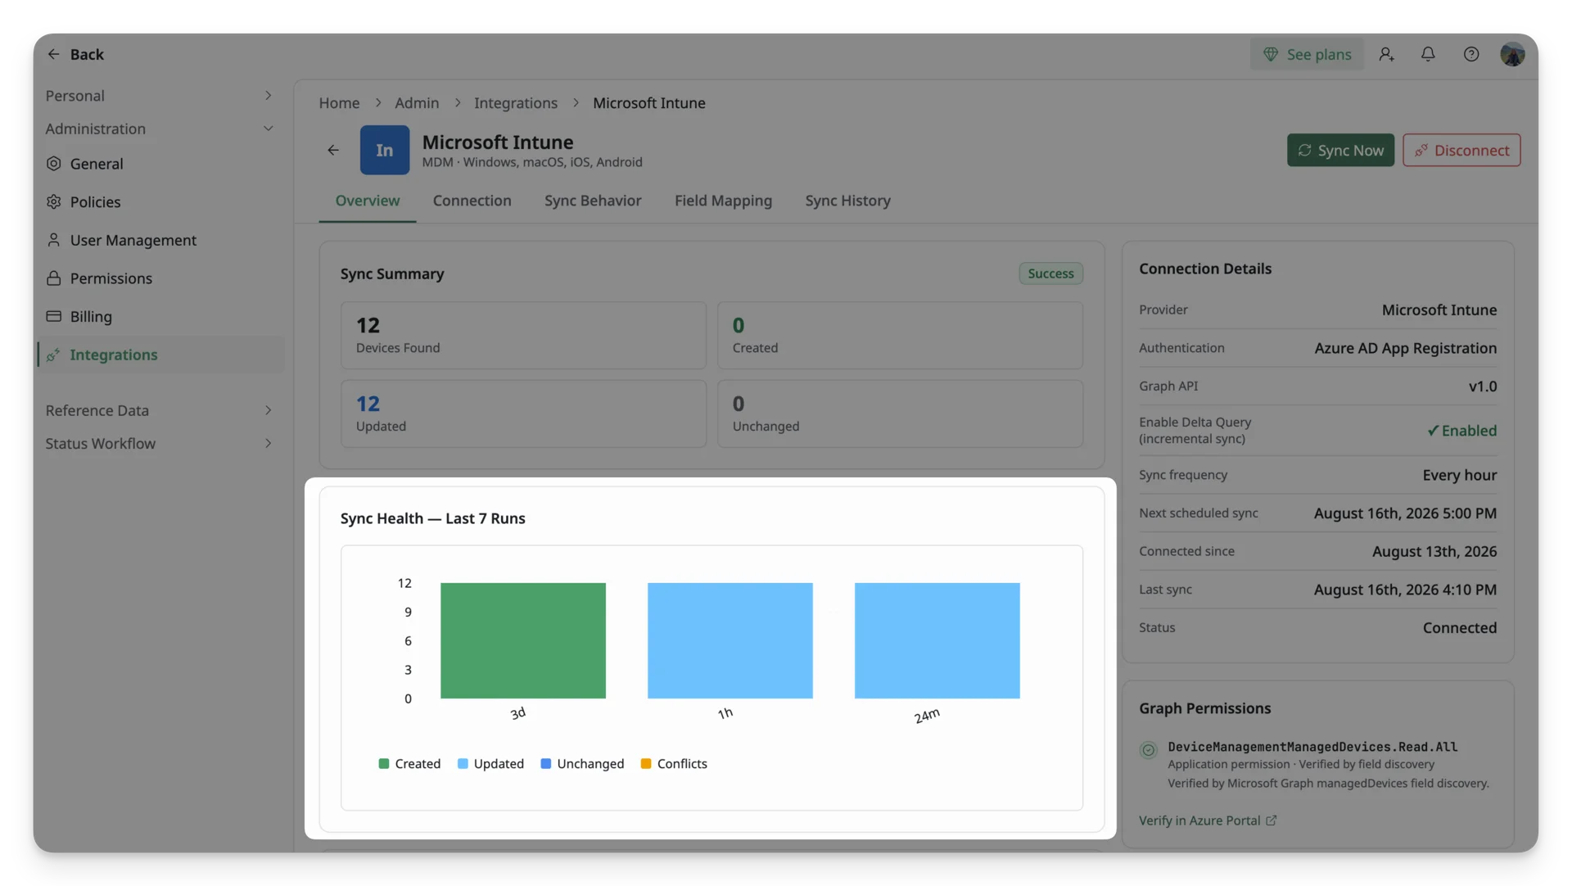Click the Graph API 'v1.0' value
The image size is (1572, 886).
[x=1482, y=386]
